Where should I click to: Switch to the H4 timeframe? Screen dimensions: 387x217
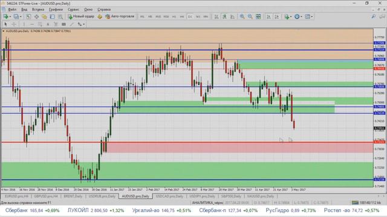pyautogui.click(x=182, y=17)
